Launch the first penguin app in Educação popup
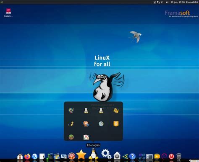199x162 pixels. (x=86, y=111)
